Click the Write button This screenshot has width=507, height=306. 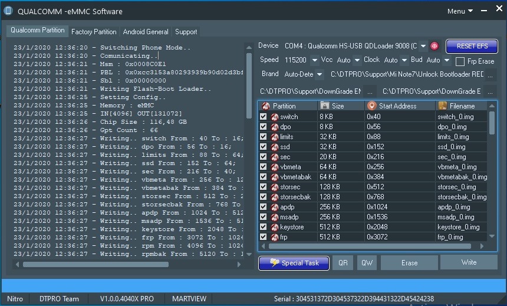[x=469, y=262]
